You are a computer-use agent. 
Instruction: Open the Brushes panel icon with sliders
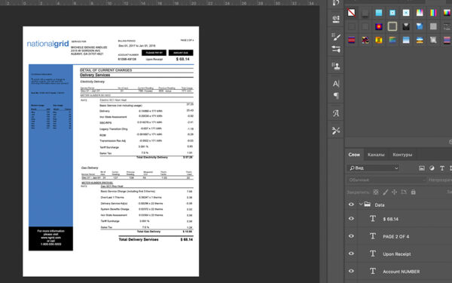[x=336, y=49]
